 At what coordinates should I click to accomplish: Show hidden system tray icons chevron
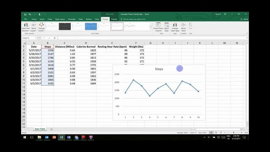(204, 137)
